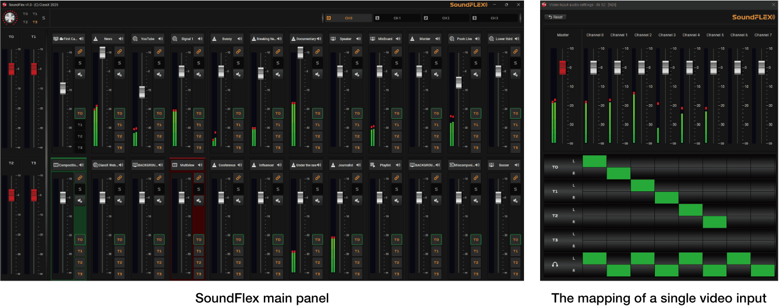779x306 pixels.
Task: Click the link icon on the News channel
Action: (x=119, y=51)
